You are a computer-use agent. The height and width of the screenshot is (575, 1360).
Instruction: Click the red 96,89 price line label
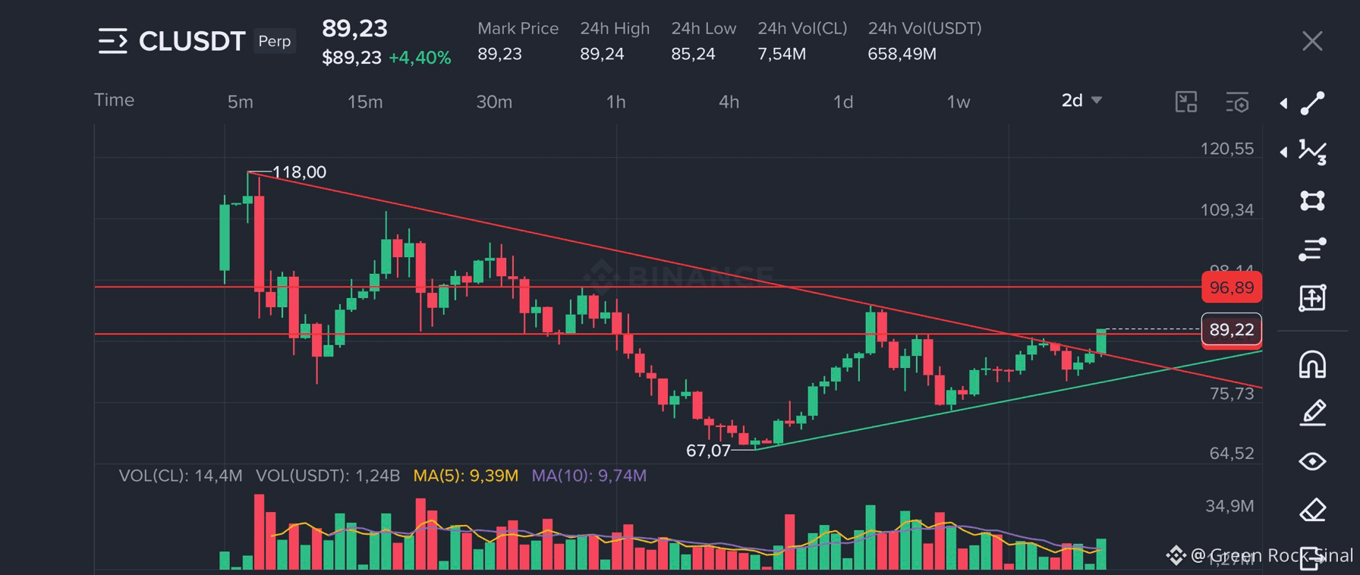1232,287
